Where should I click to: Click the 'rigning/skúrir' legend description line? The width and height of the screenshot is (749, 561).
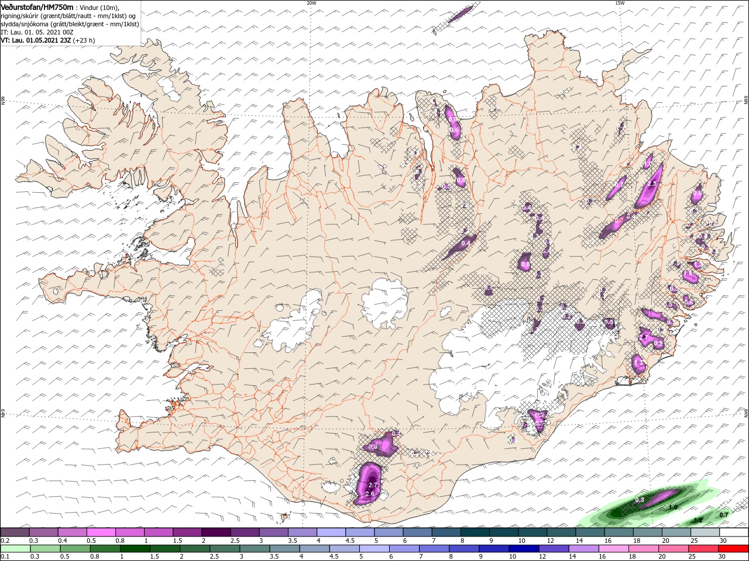point(69,15)
